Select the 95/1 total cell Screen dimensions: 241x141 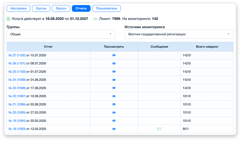[x=207, y=129]
